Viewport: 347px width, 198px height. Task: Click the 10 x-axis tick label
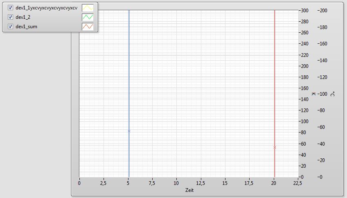pos(176,183)
